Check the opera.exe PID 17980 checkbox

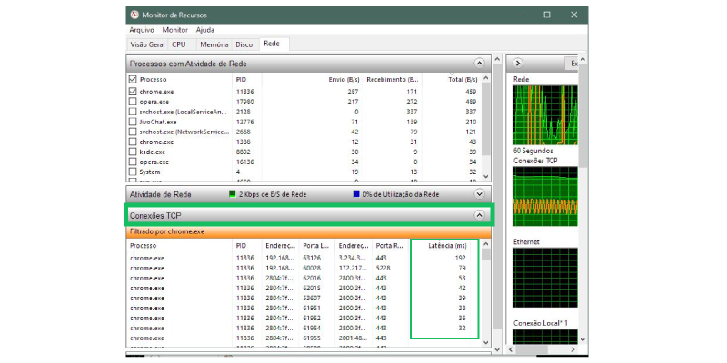click(x=134, y=102)
